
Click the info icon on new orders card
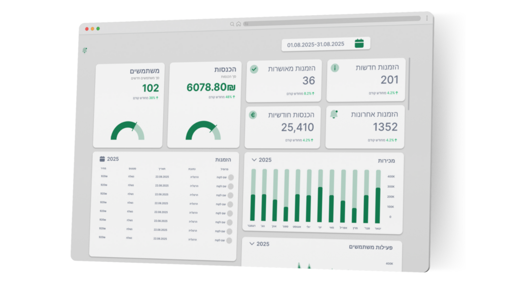coord(335,68)
